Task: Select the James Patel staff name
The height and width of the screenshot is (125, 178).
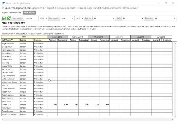Action: (6, 56)
